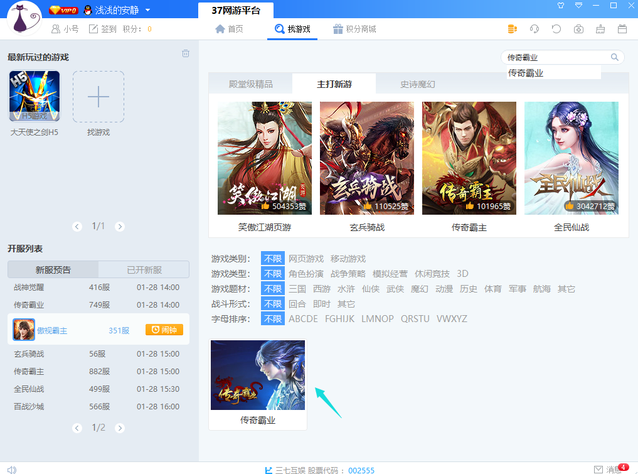The image size is (638, 474).
Task: Click the gold coins icon in toolbar
Action: [513, 29]
